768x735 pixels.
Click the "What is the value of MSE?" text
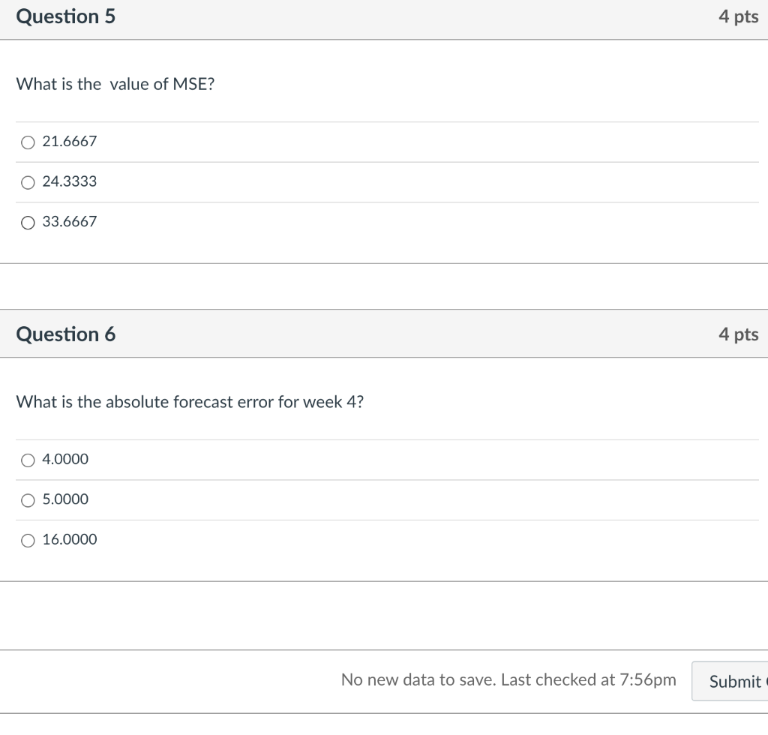(115, 85)
